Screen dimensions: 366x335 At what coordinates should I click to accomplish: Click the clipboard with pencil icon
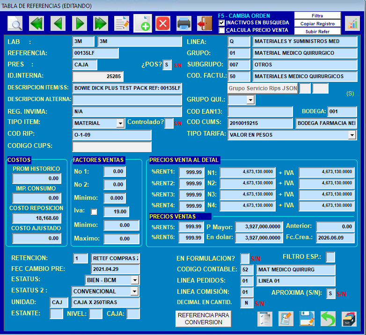point(286,319)
